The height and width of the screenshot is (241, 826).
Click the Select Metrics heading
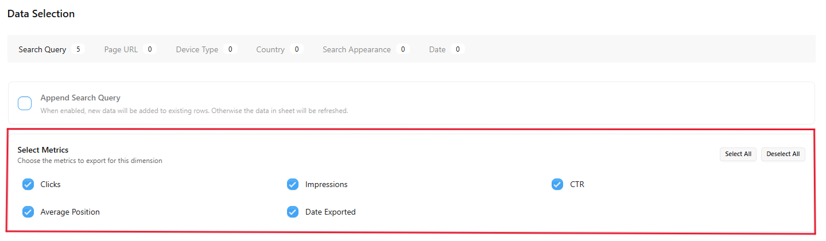click(x=43, y=150)
